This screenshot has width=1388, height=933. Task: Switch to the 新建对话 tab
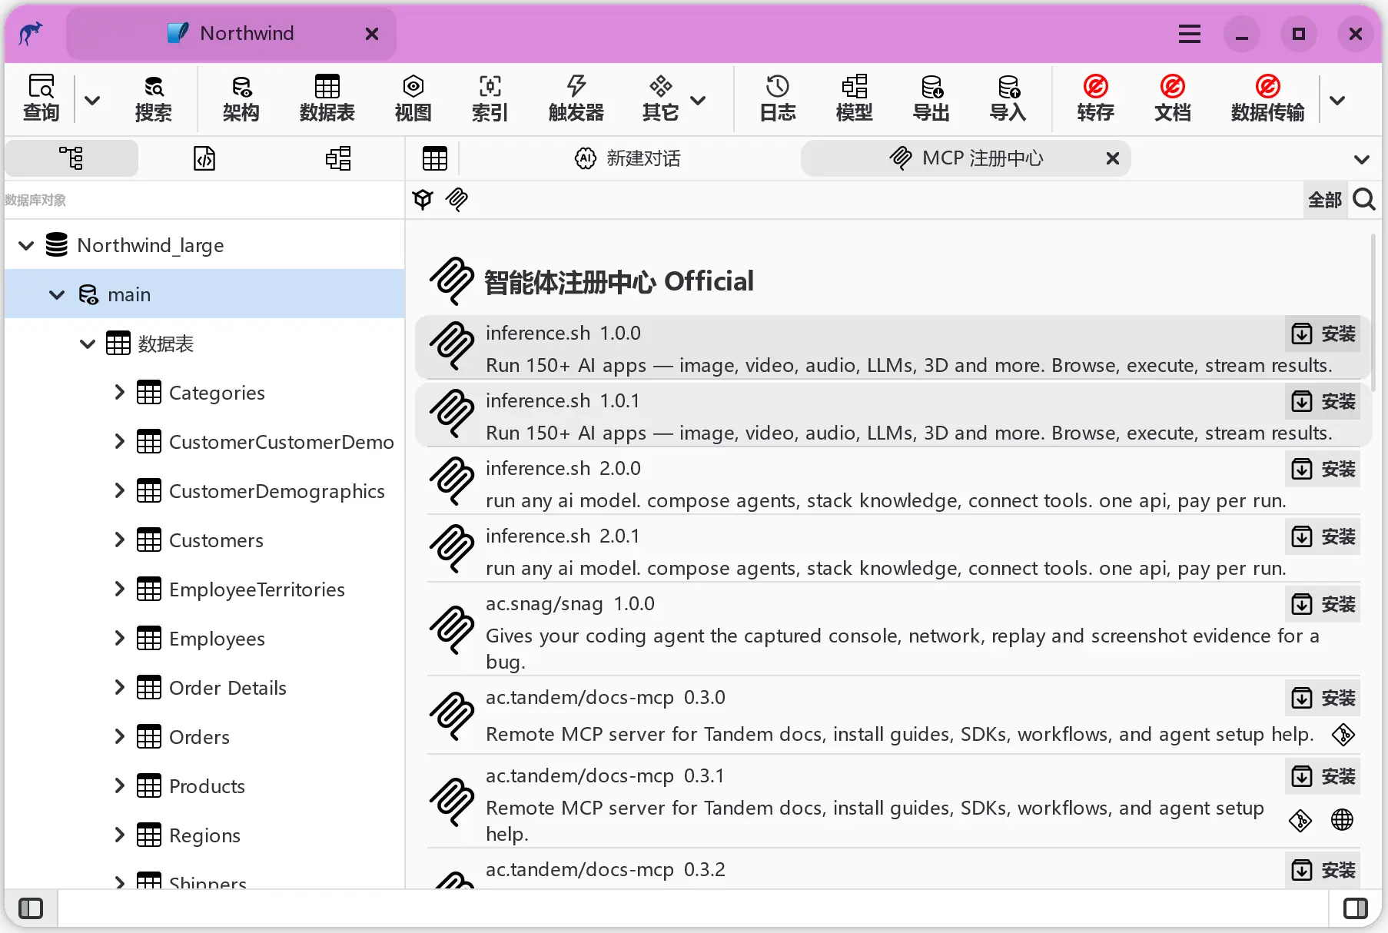(x=627, y=158)
